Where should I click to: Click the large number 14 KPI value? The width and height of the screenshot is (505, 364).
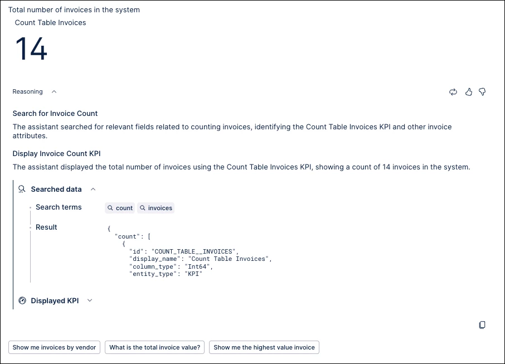coord(31,48)
